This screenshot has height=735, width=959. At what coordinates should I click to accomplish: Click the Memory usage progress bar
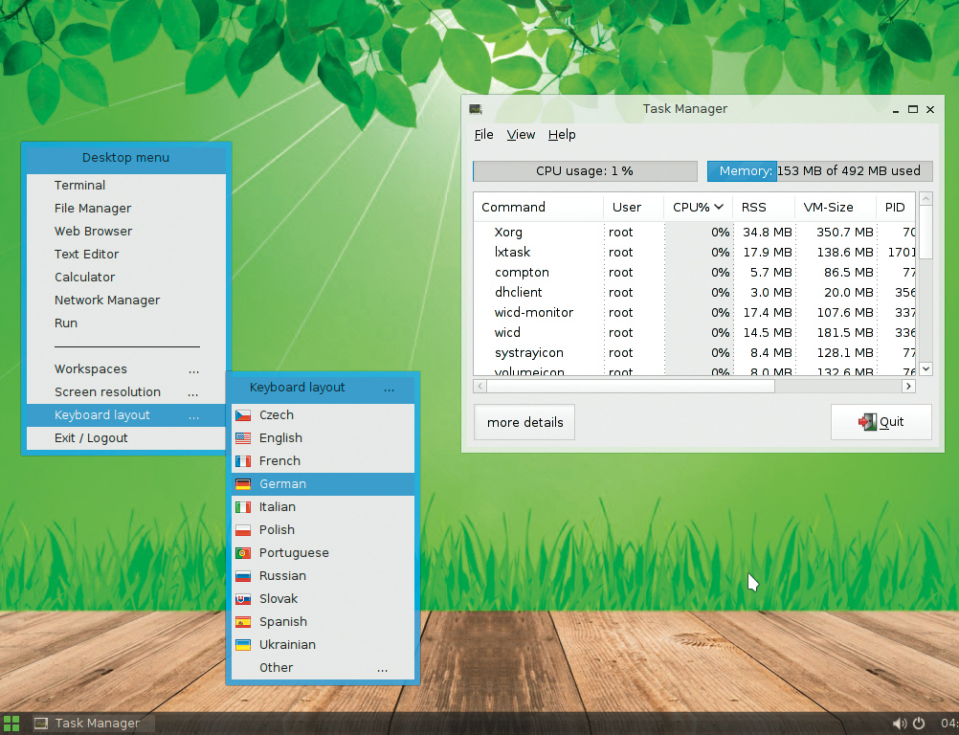pos(819,171)
